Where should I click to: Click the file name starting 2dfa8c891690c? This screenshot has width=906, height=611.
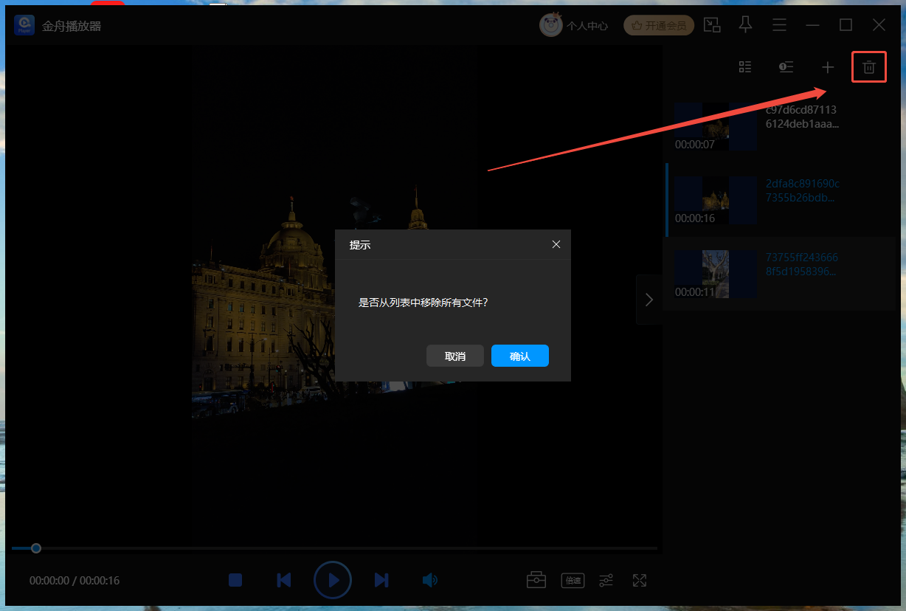[x=803, y=190]
